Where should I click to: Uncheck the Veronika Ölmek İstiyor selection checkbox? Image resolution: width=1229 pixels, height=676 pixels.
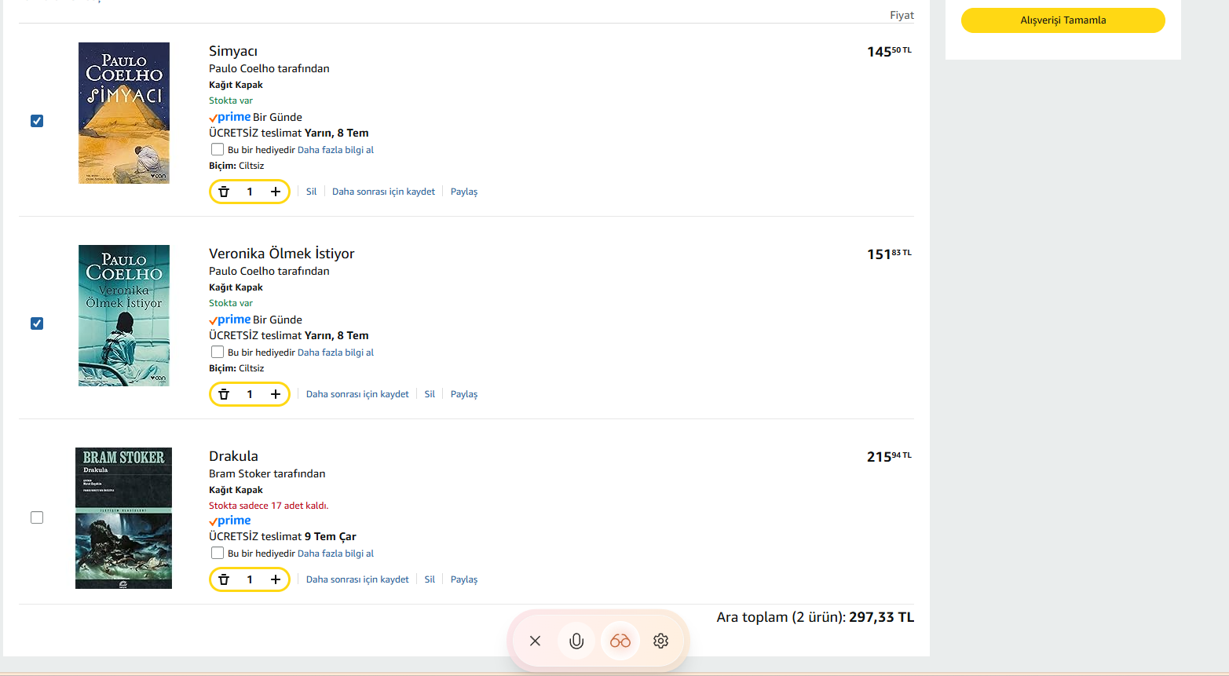click(37, 323)
